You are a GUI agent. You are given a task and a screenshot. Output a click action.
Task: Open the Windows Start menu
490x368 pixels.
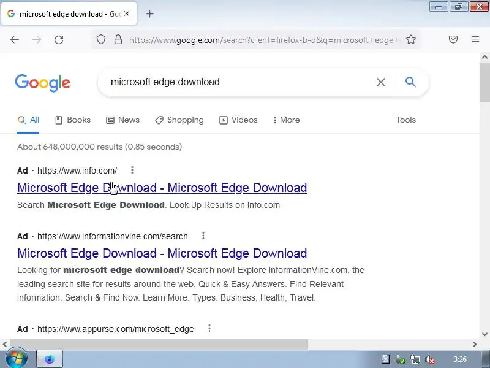(15, 359)
